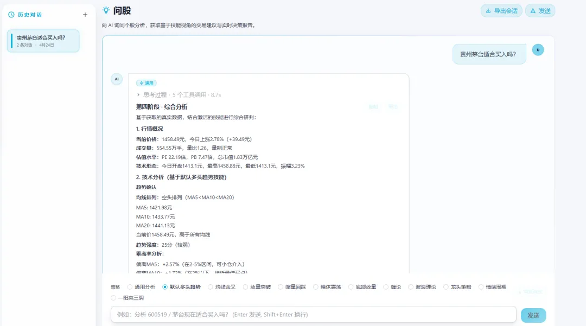Click the 历史对话 sidebar title
This screenshot has height=326, width=586.
point(30,15)
